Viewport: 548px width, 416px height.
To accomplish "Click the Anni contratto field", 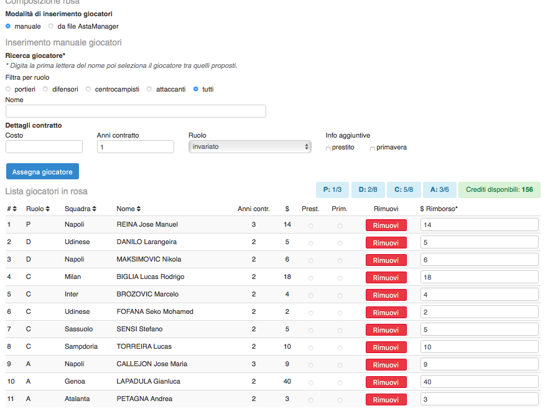I will [x=136, y=146].
